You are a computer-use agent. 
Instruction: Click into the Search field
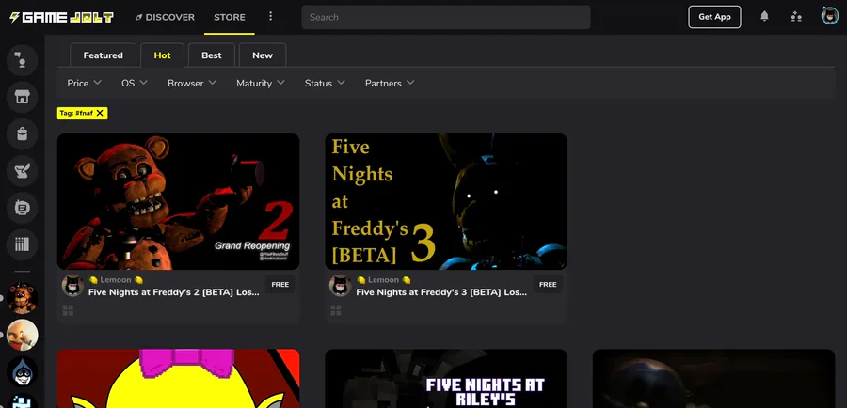446,17
